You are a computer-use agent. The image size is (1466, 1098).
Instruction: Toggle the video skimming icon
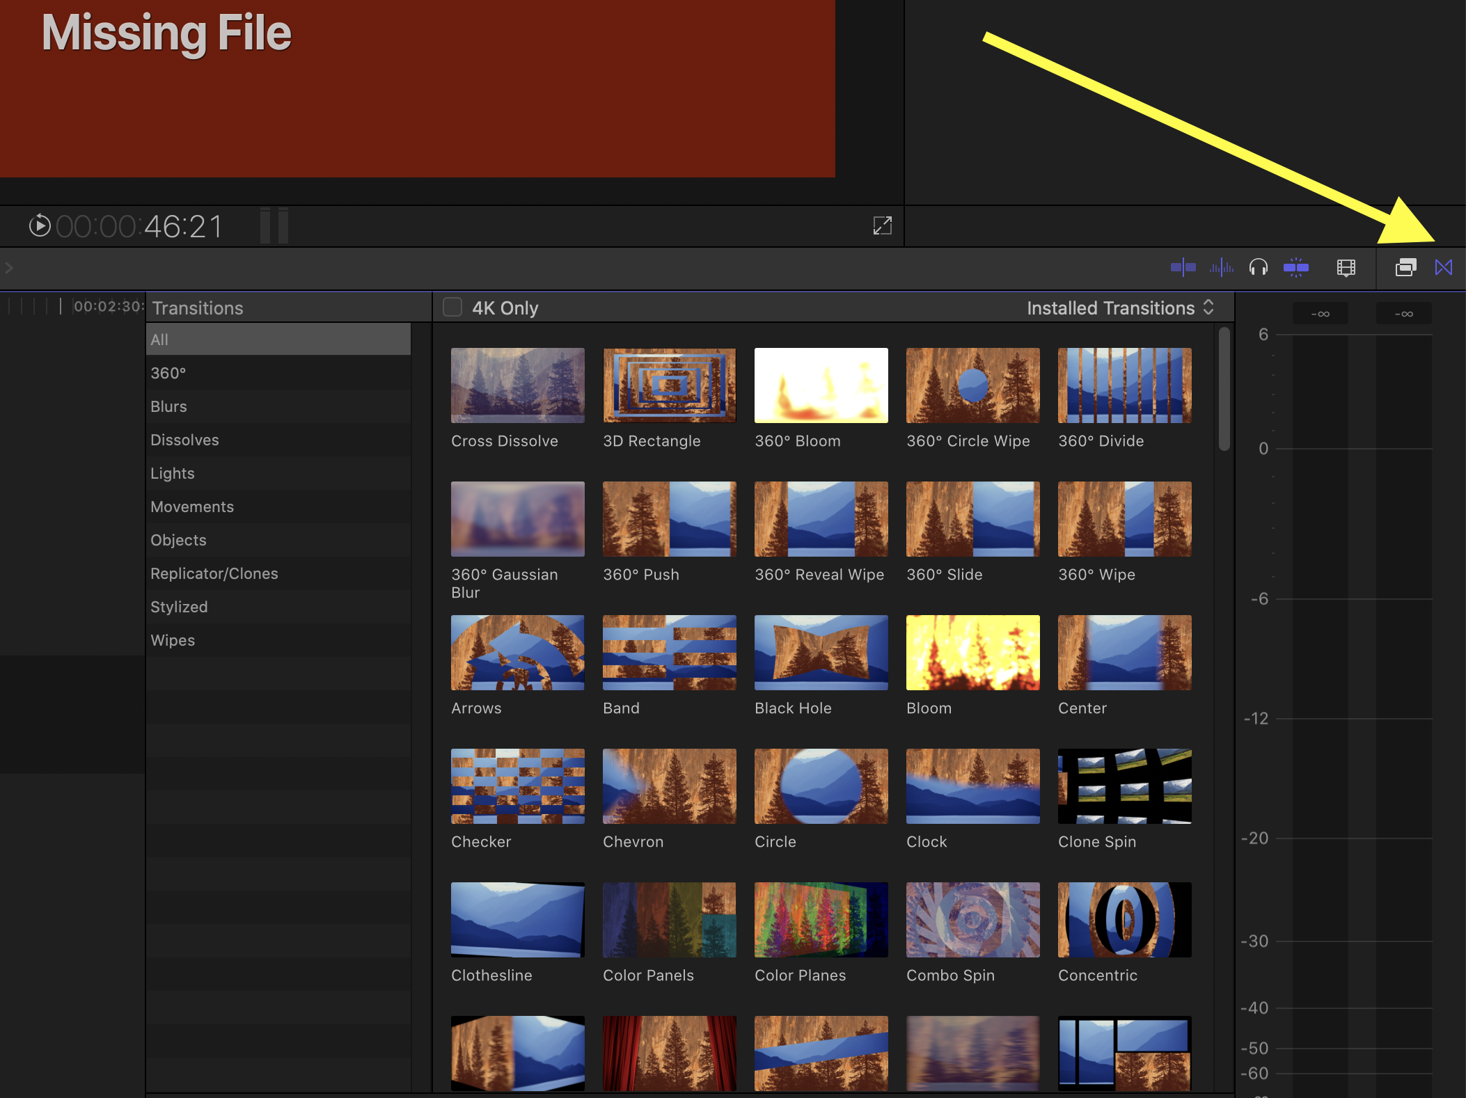coord(1183,267)
